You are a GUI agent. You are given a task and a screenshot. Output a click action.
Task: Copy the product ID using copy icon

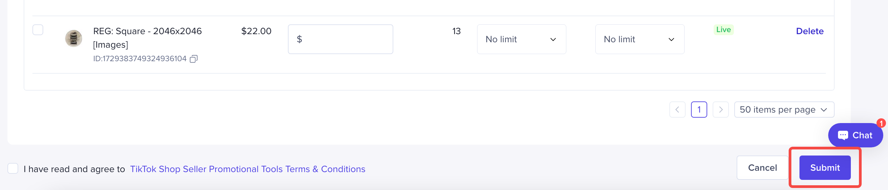coord(194,59)
